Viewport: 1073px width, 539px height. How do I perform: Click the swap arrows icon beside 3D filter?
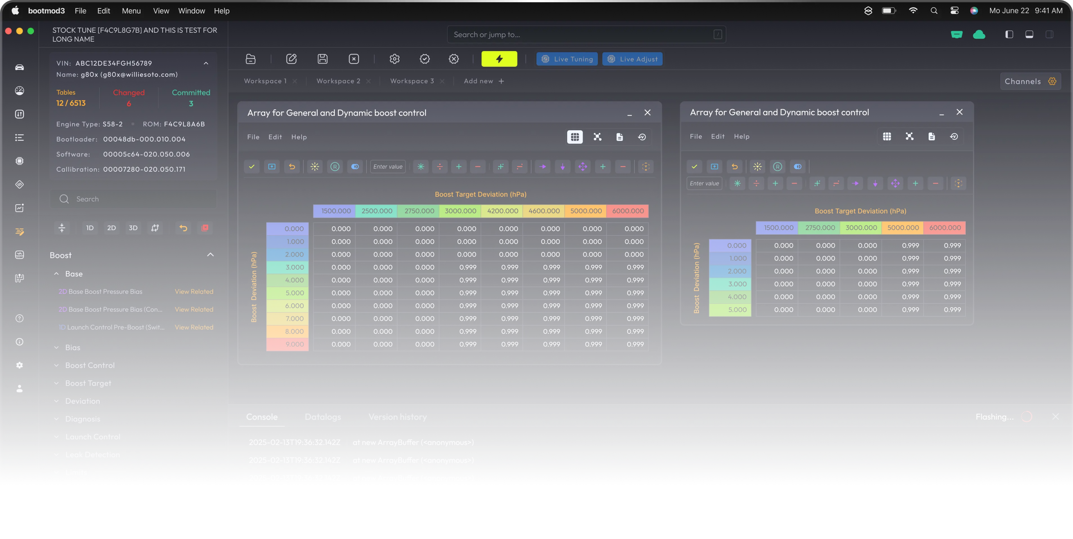pos(155,228)
